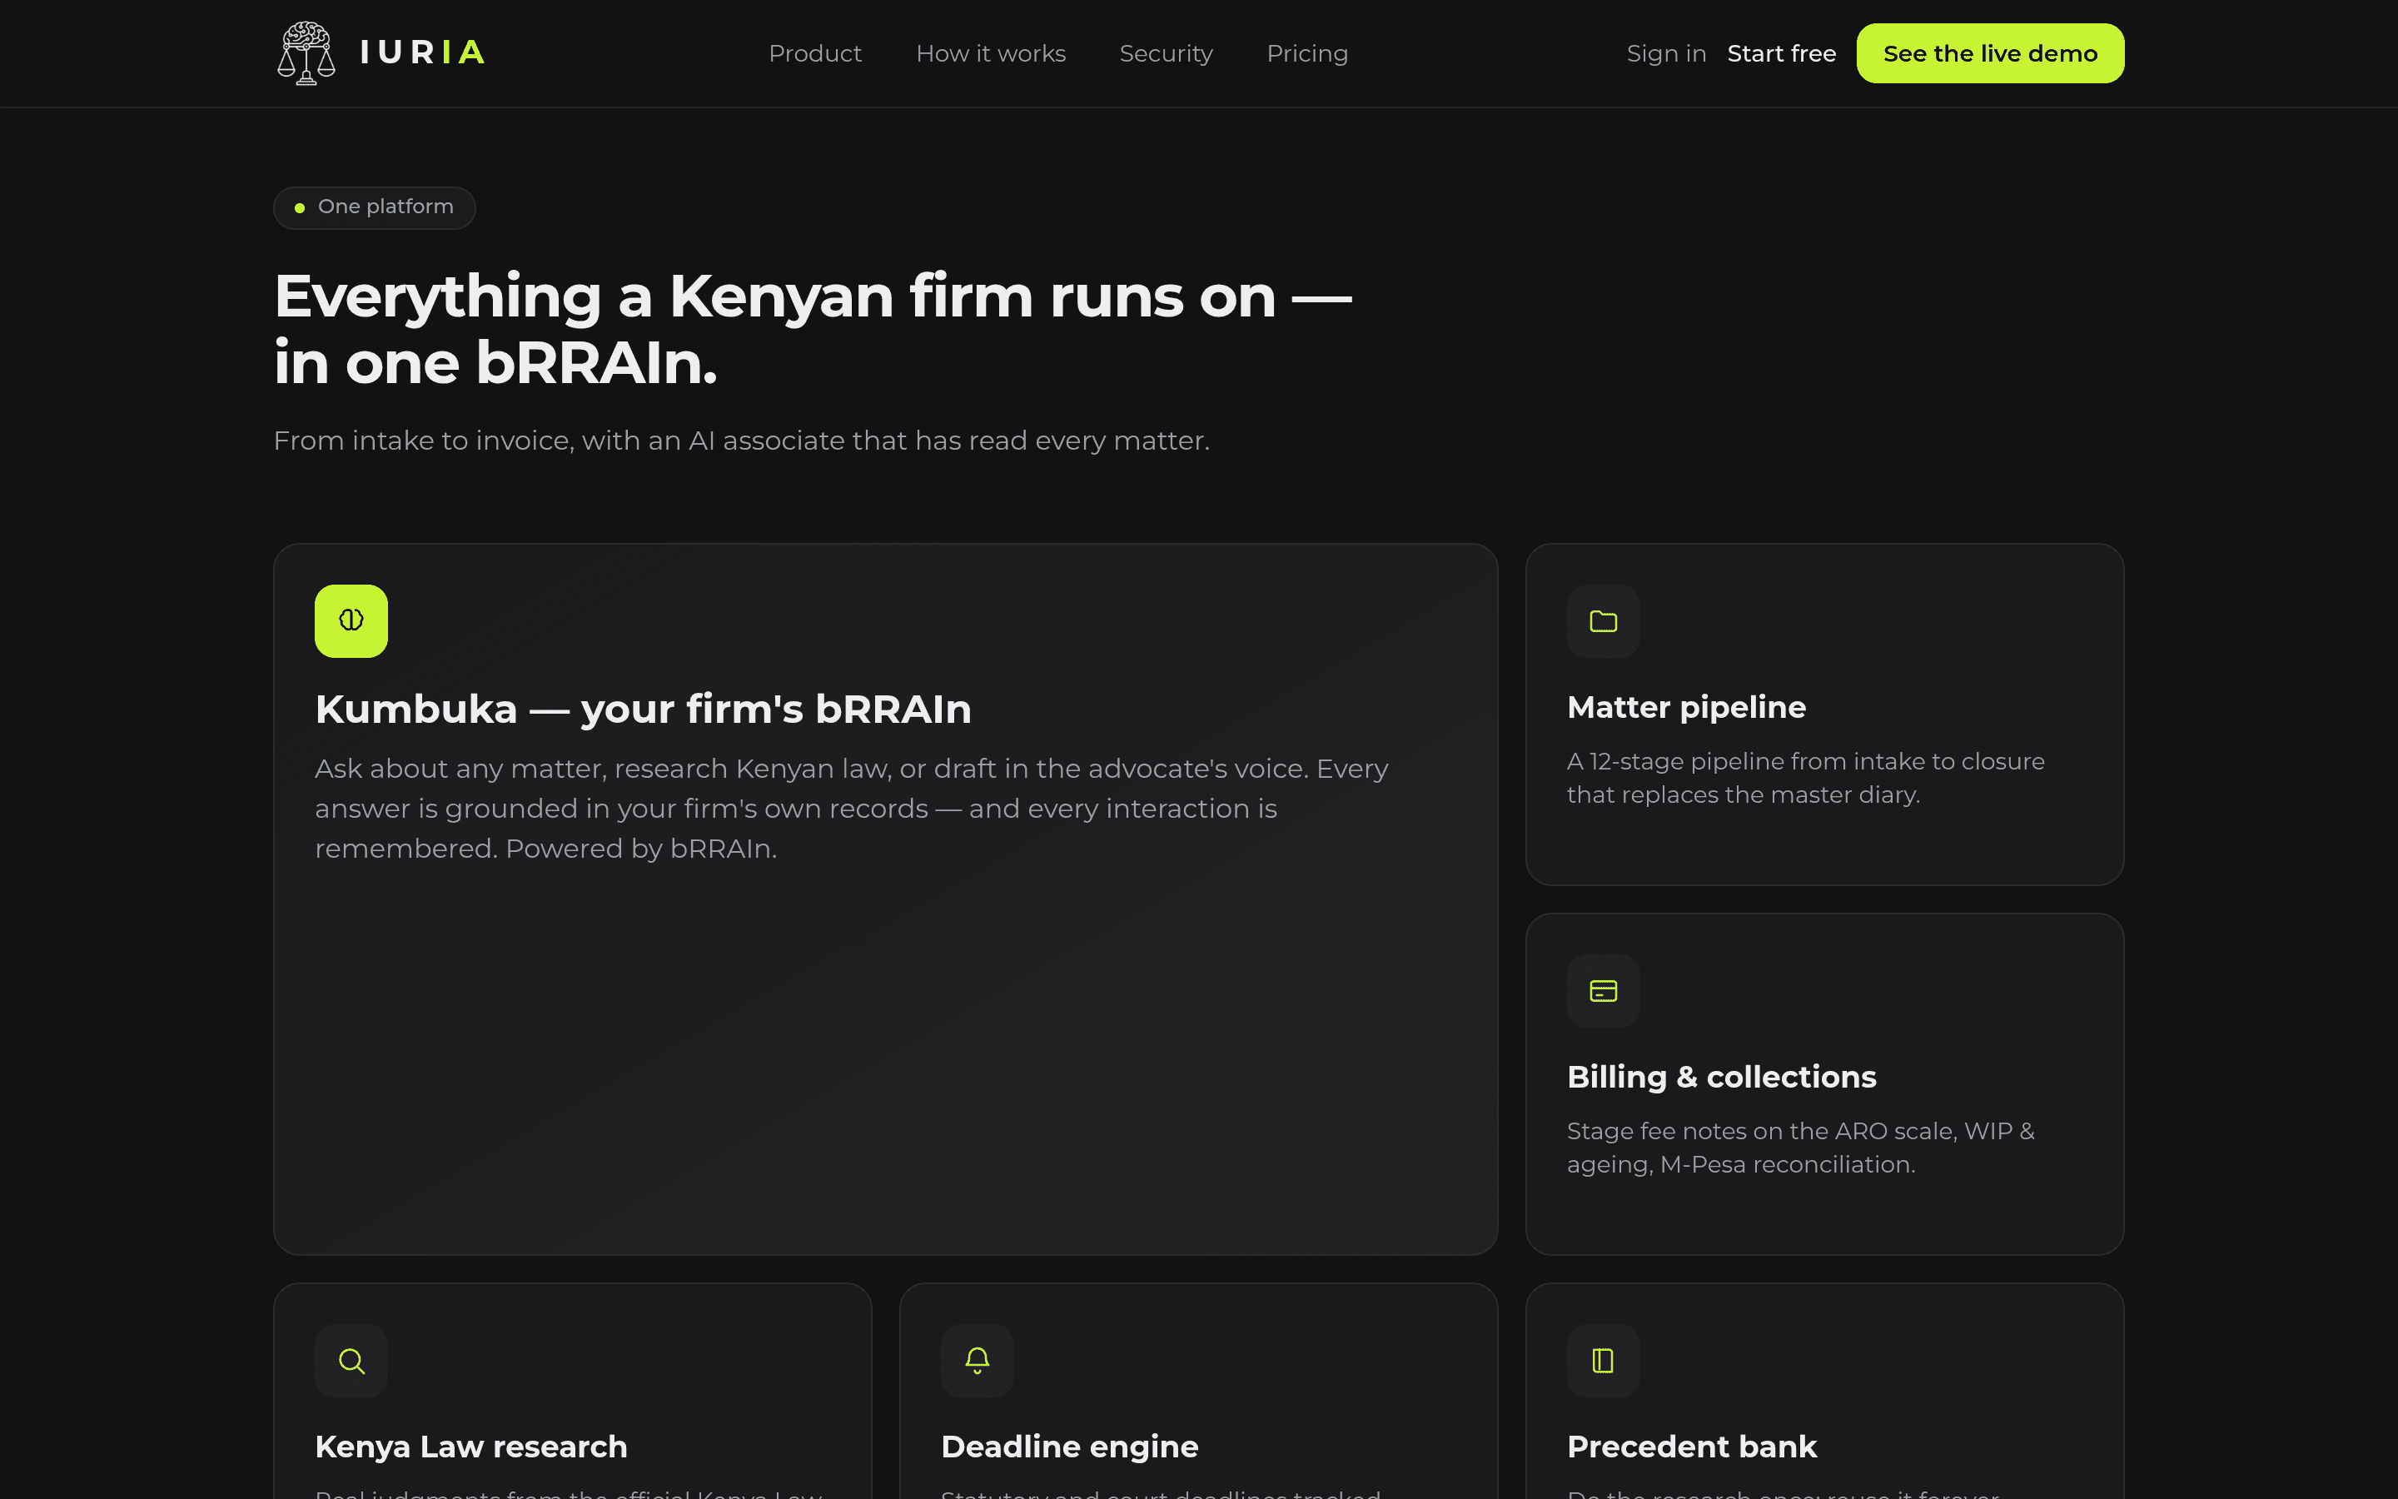Open the Product nav item
2398x1499 pixels.
(814, 53)
